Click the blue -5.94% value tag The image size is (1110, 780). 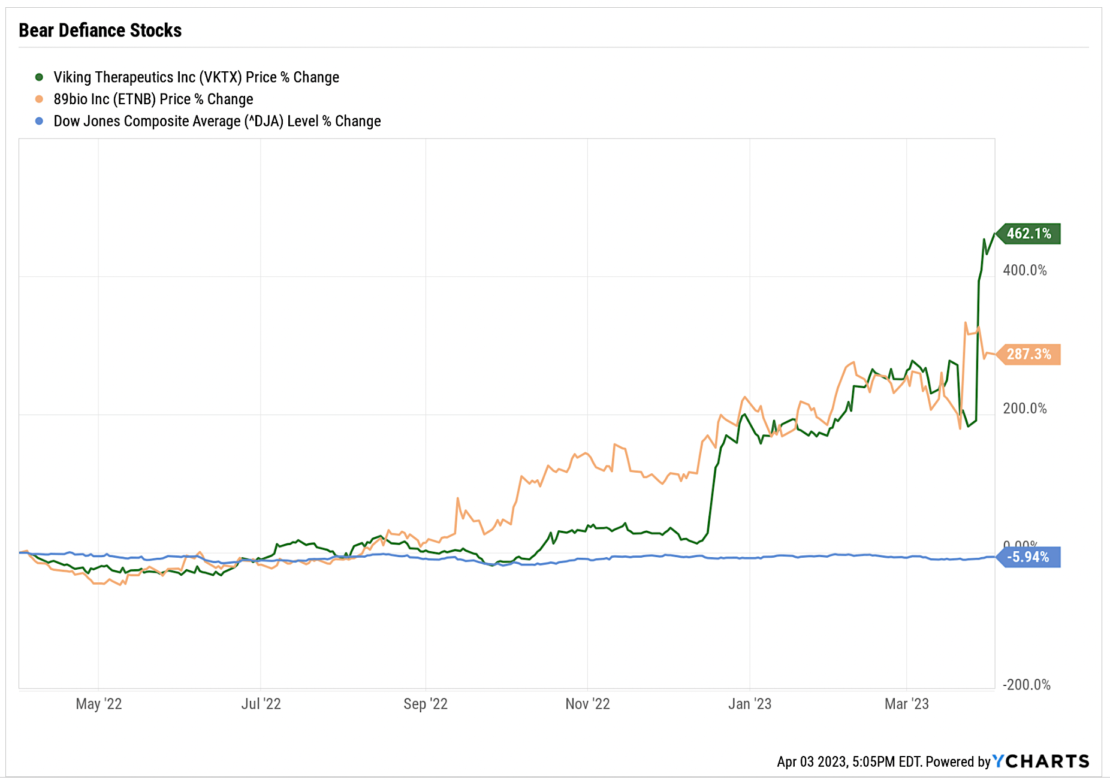tap(1028, 557)
